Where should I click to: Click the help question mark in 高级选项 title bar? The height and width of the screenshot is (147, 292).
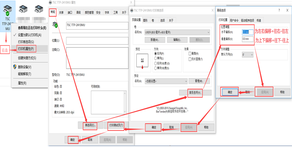coord(279,11)
